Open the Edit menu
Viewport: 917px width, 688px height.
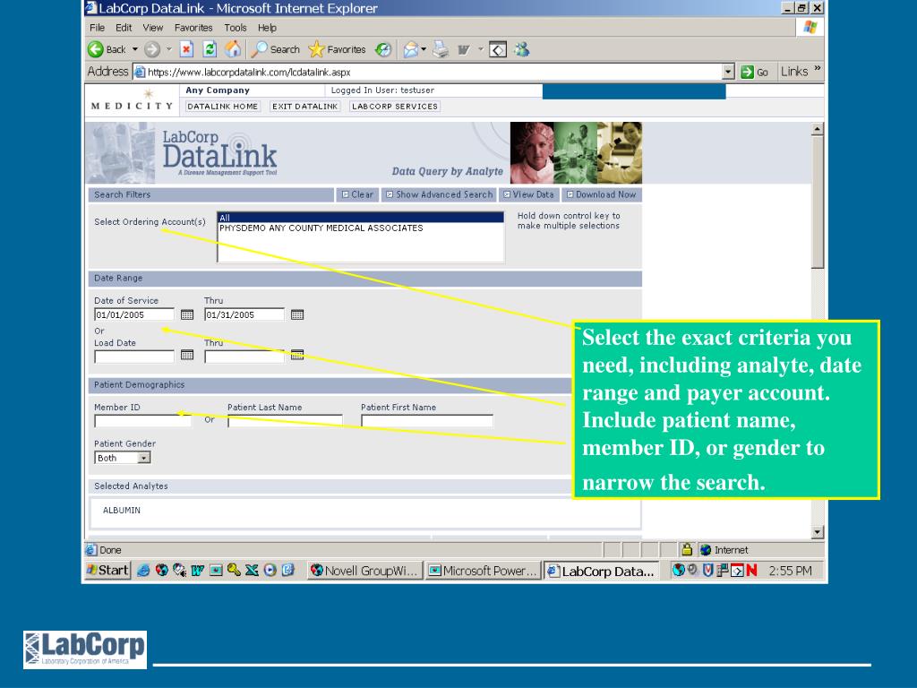pyautogui.click(x=124, y=28)
